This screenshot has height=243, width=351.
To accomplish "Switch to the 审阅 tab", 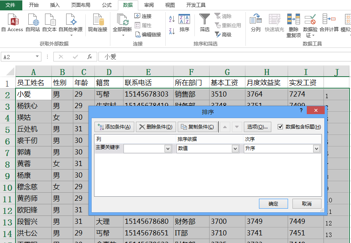I will 149,5.
